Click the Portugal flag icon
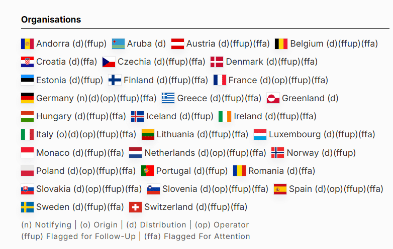Image resolution: width=393 pixels, height=249 pixels. click(x=147, y=171)
